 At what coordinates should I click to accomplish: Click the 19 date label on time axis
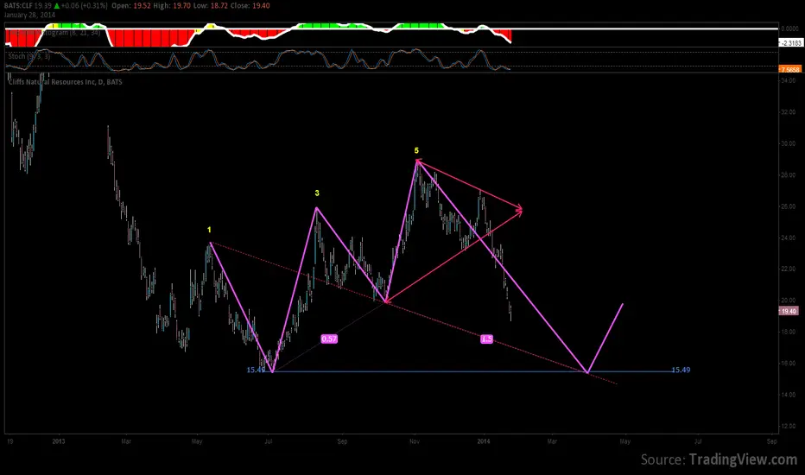point(10,441)
